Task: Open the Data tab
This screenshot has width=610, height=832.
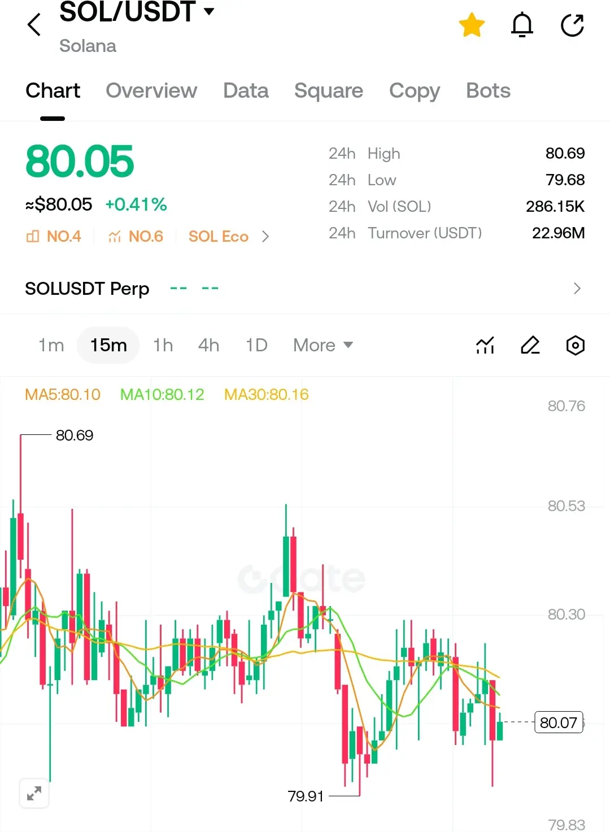Action: pyautogui.click(x=246, y=90)
